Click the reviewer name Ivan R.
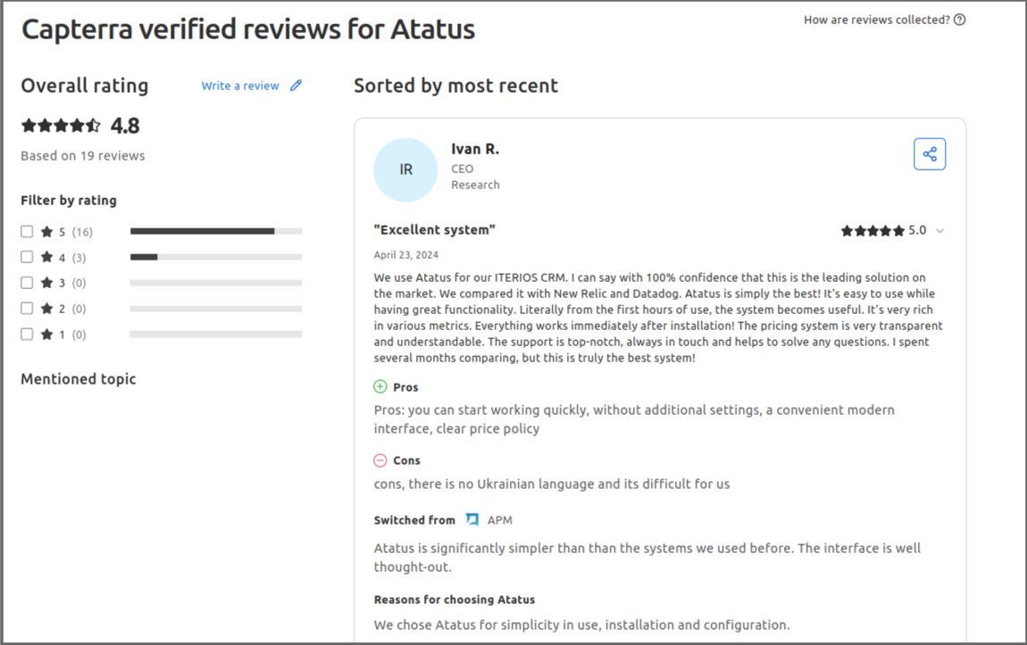This screenshot has width=1027, height=645. pyautogui.click(x=475, y=149)
